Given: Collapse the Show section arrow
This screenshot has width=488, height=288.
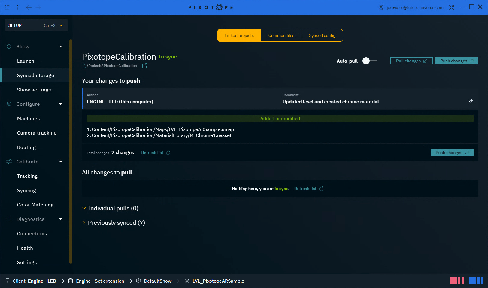Looking at the screenshot, I should (x=61, y=46).
